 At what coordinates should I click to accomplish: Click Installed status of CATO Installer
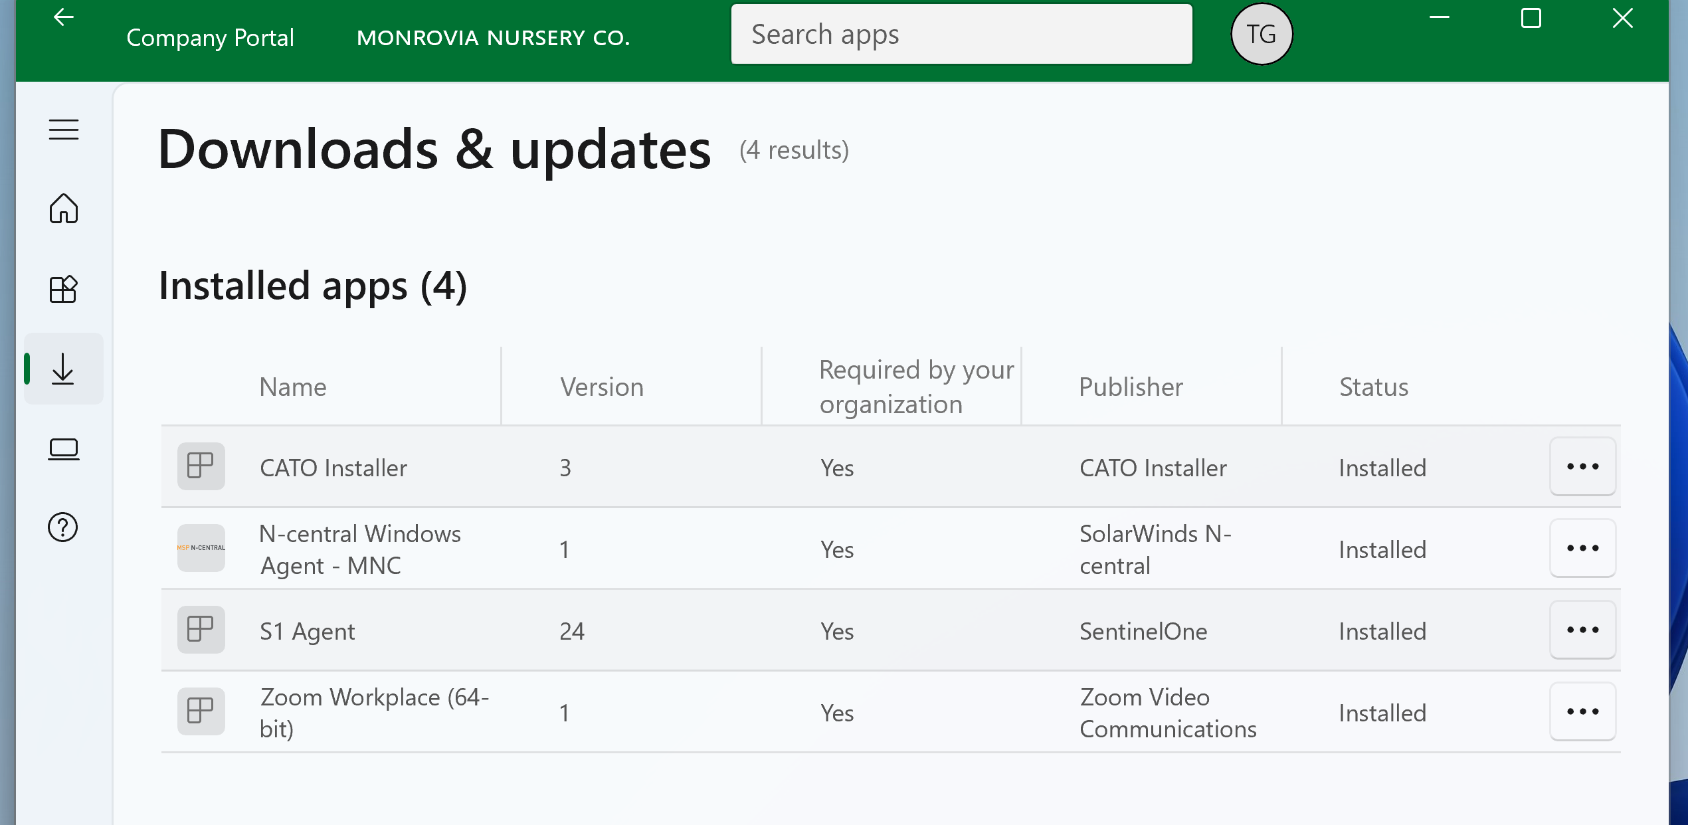1382,468
